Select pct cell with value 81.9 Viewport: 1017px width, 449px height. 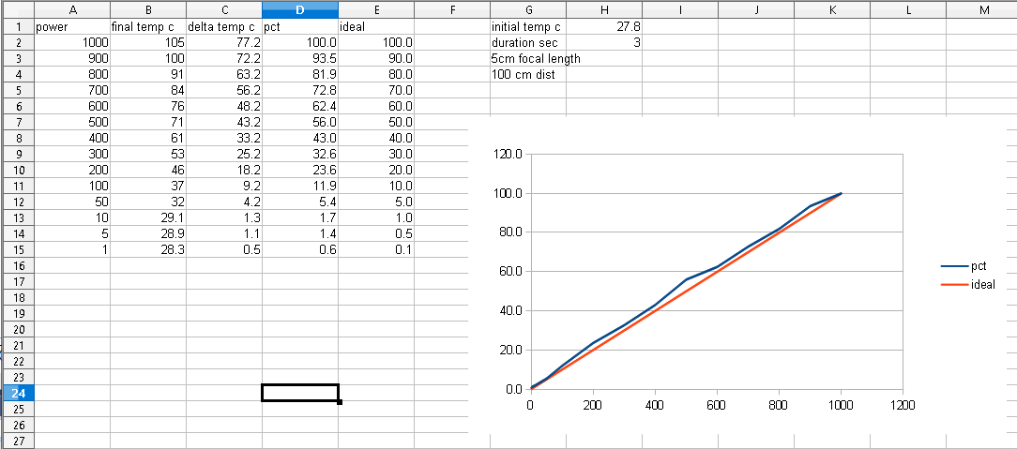click(x=300, y=74)
